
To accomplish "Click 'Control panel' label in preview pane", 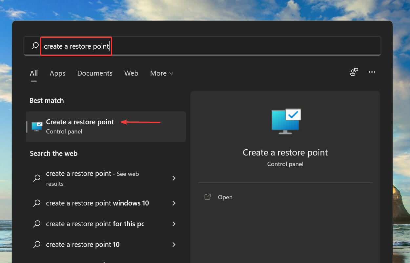I will 285,164.
